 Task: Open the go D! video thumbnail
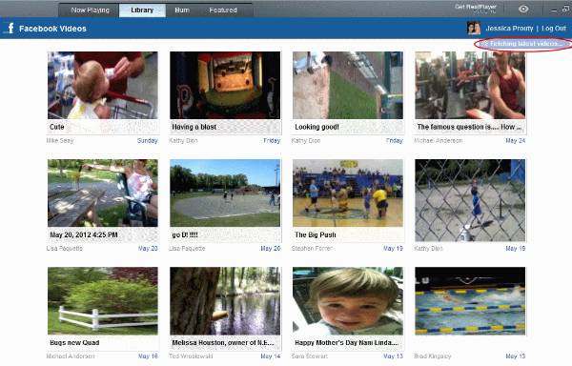point(225,193)
